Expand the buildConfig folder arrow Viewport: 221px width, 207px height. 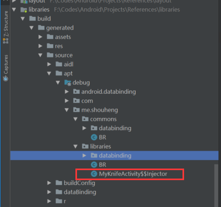[x=49, y=183]
